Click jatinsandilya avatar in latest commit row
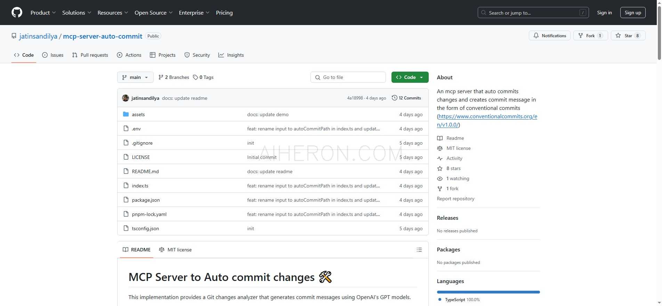The height and width of the screenshot is (306, 662). pyautogui.click(x=126, y=98)
